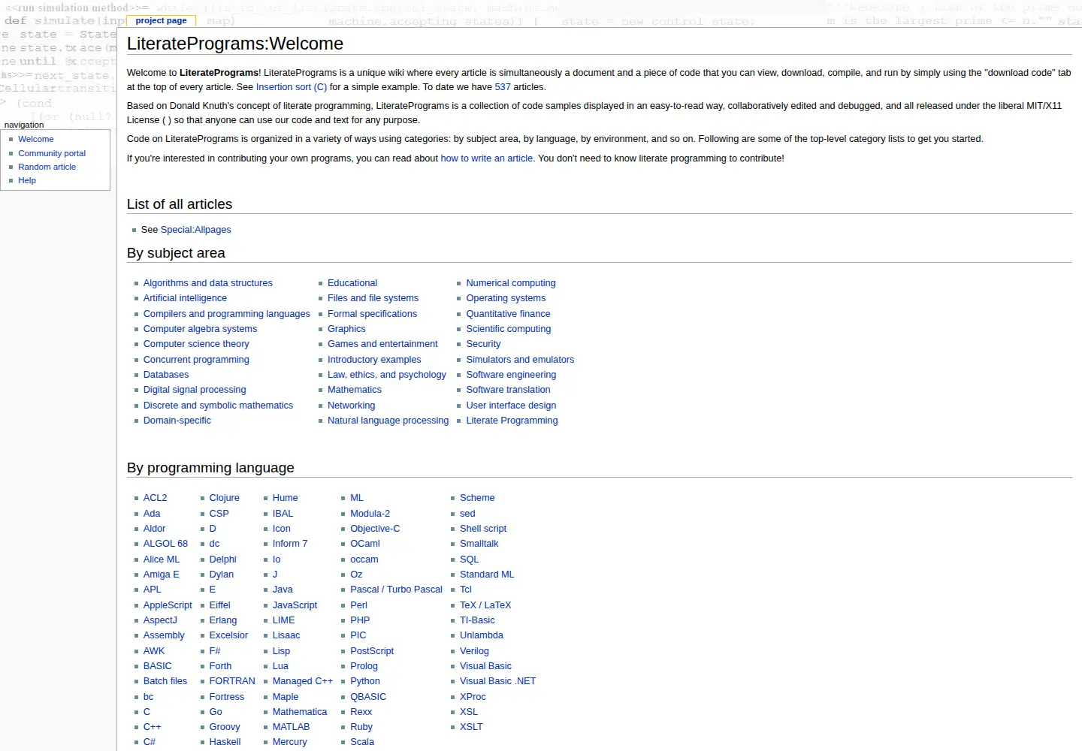Image resolution: width=1082 pixels, height=751 pixels.
Task: Go to the Community portal
Action: point(52,153)
